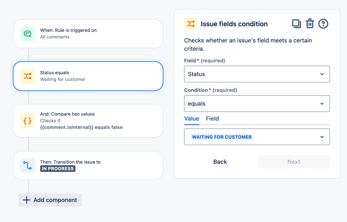Select the Compare two values condition card

[104, 121]
